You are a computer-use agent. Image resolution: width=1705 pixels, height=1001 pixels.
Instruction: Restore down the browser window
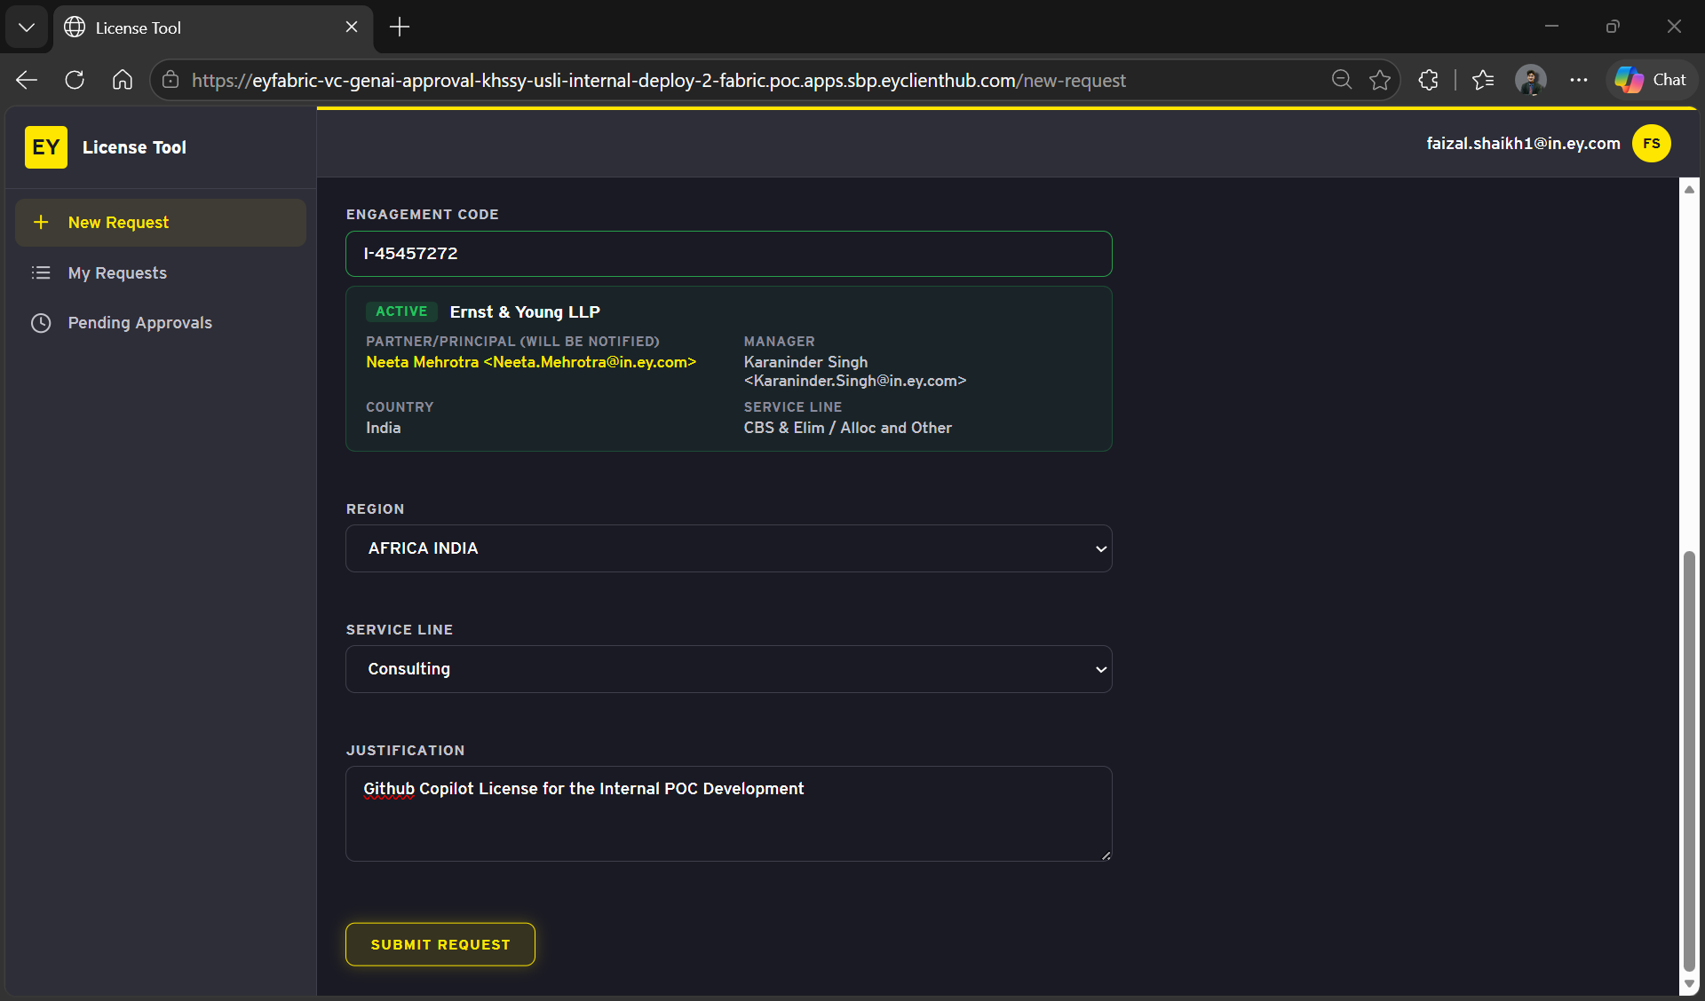click(1613, 27)
